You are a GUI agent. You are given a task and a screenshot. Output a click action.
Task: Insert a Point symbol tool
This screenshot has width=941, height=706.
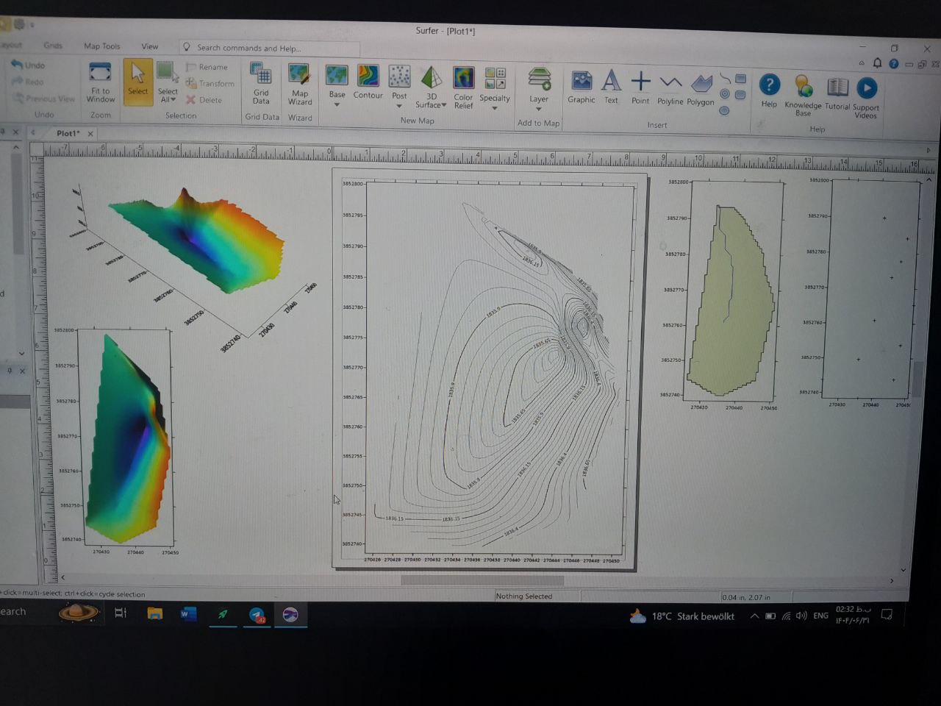coord(640,82)
